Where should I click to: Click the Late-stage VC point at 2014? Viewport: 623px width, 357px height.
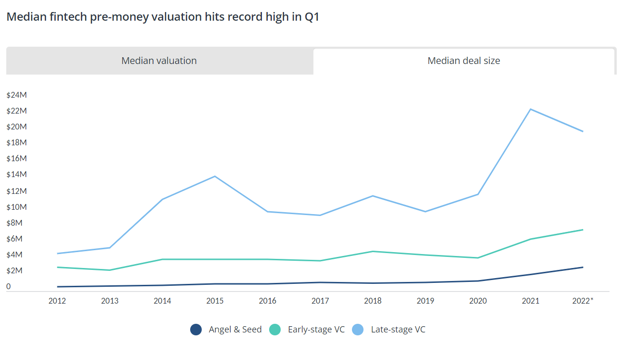point(162,199)
